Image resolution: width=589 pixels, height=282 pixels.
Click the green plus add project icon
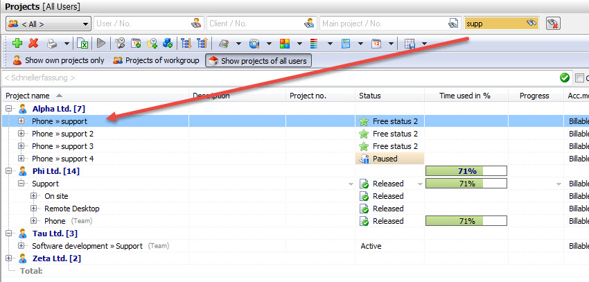click(17, 44)
